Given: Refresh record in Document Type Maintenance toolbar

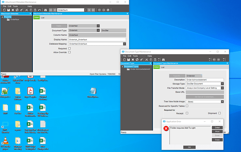Looking at the screenshot, I should coord(137,59).
